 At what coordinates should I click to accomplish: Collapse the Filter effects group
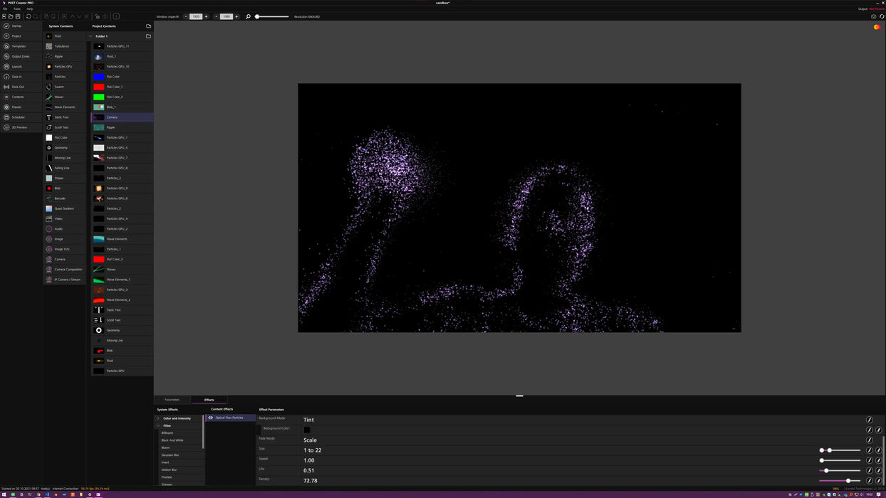158,425
